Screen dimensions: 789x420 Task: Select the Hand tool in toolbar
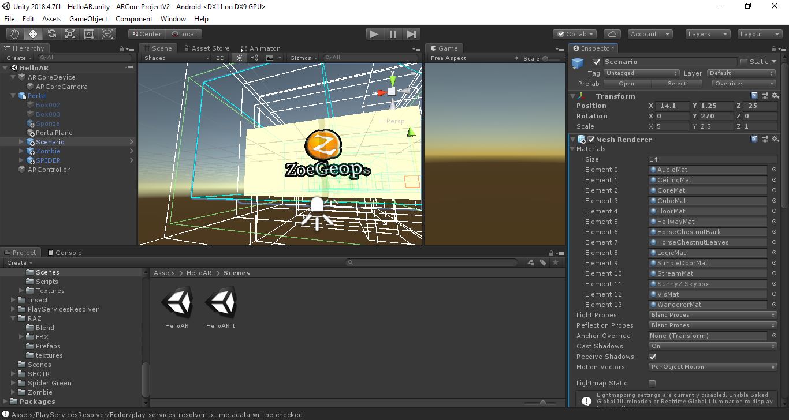click(x=14, y=34)
